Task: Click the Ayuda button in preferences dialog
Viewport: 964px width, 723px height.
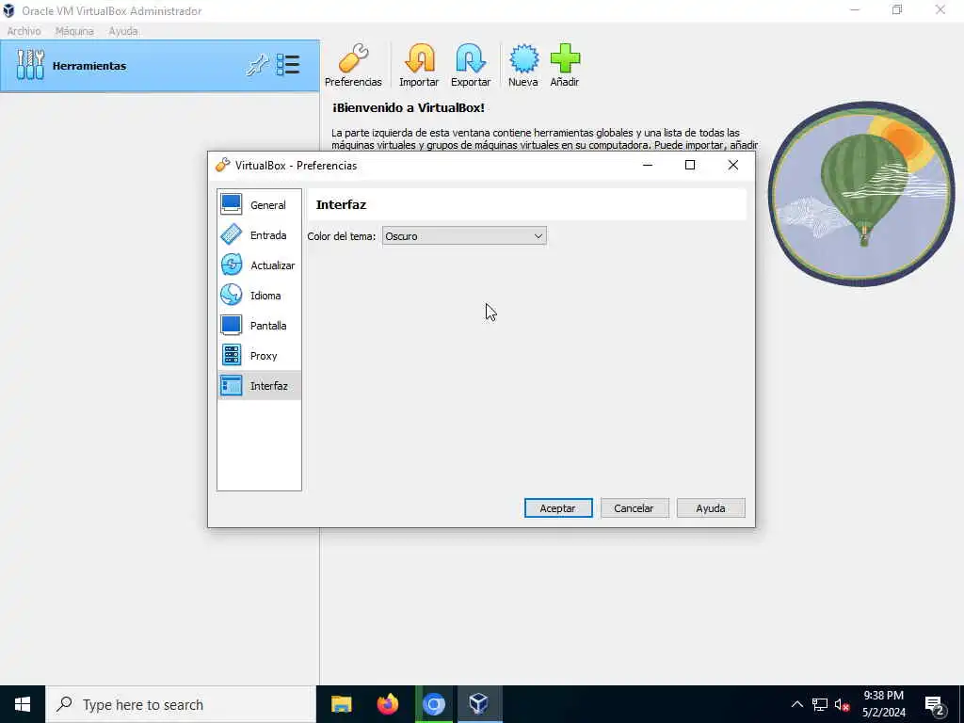Action: [x=711, y=507]
